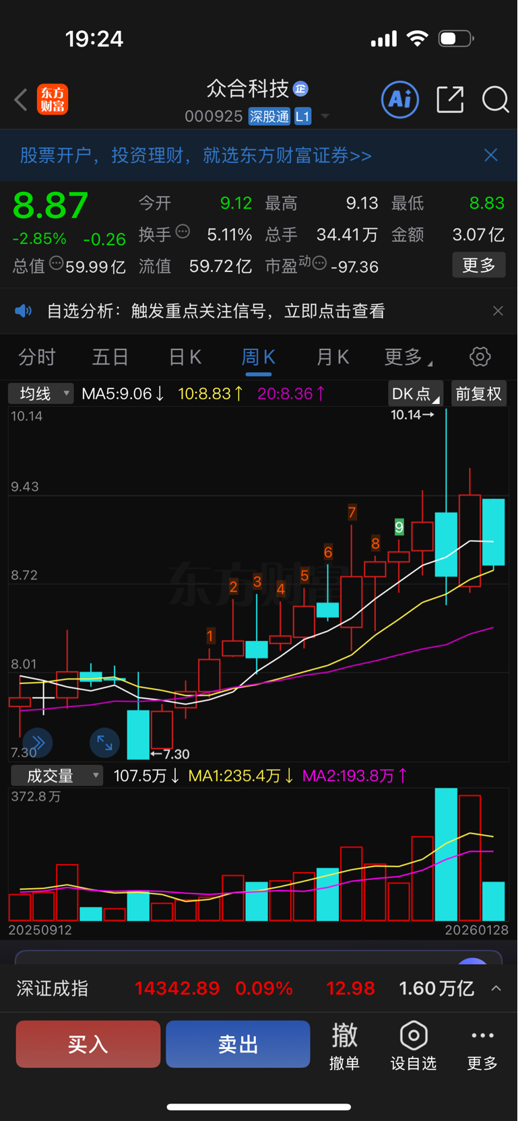Tap the 金额 3.07亿 value
The image size is (518, 1121).
[x=478, y=235]
